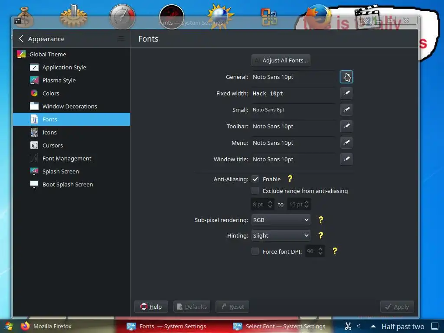Click the Noto Sans 8pt small font text
The height and width of the screenshot is (333, 444).
point(268,110)
